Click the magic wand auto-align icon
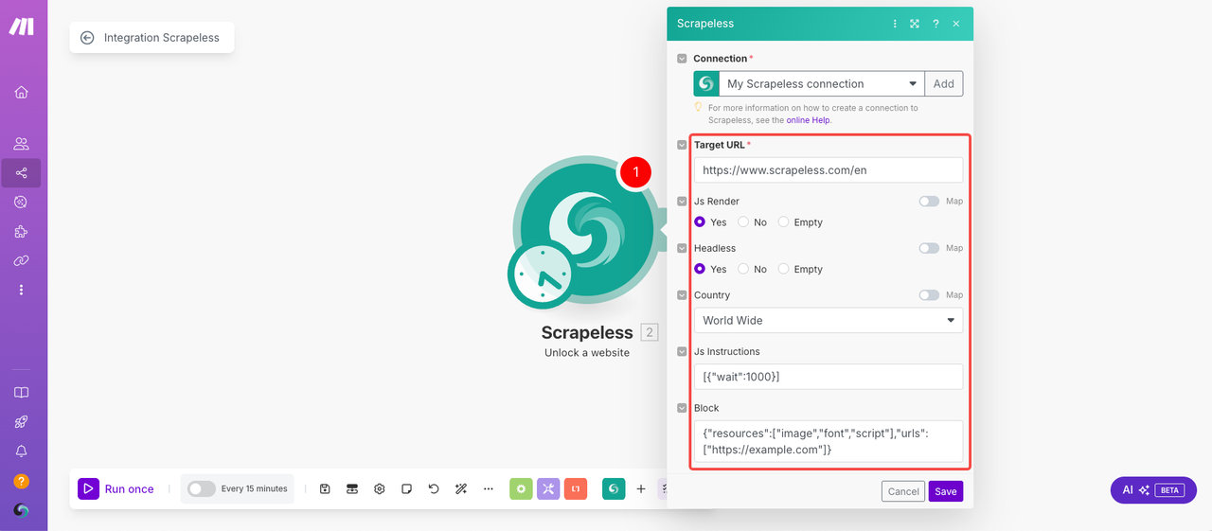1212x531 pixels. pos(461,488)
